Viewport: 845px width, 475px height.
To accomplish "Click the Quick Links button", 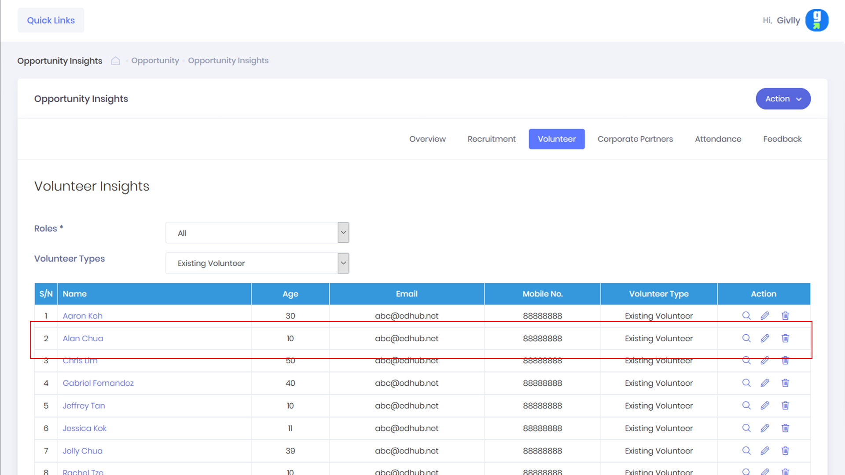I will click(x=51, y=20).
